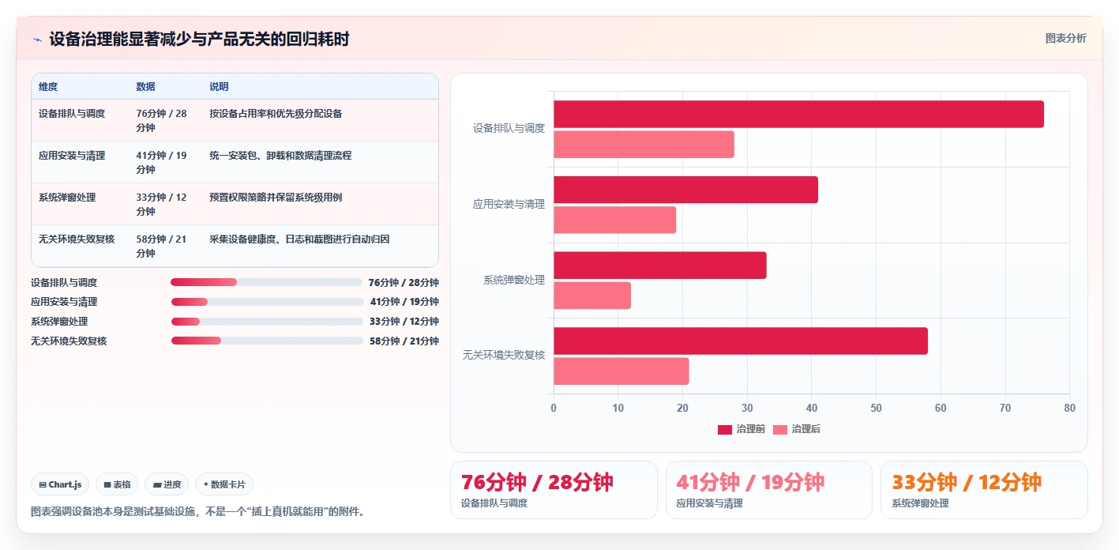Click the description 统一安装包、卸载和数据清理流程

tap(280, 156)
